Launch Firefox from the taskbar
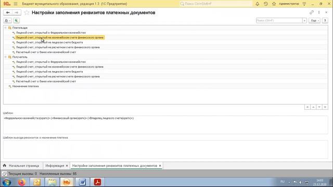The image size is (333, 187). pyautogui.click(x=22, y=182)
